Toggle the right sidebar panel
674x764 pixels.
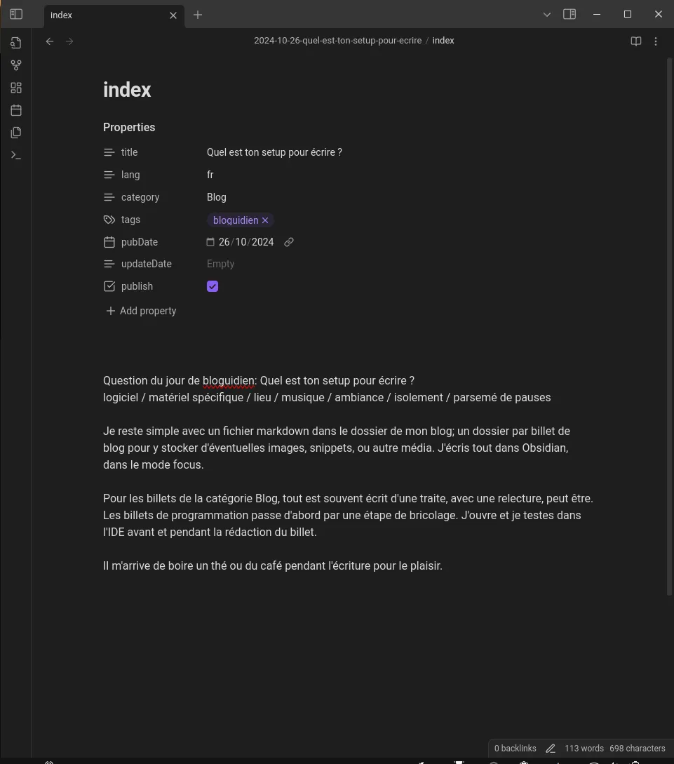point(569,14)
